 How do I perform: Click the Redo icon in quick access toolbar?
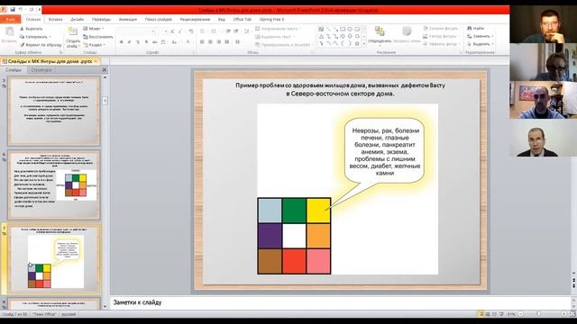tap(32, 10)
